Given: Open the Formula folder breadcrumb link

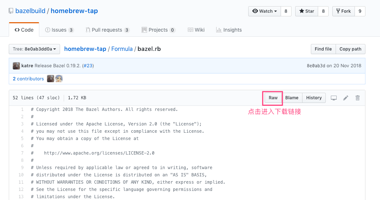Looking at the screenshot, I should click(122, 49).
